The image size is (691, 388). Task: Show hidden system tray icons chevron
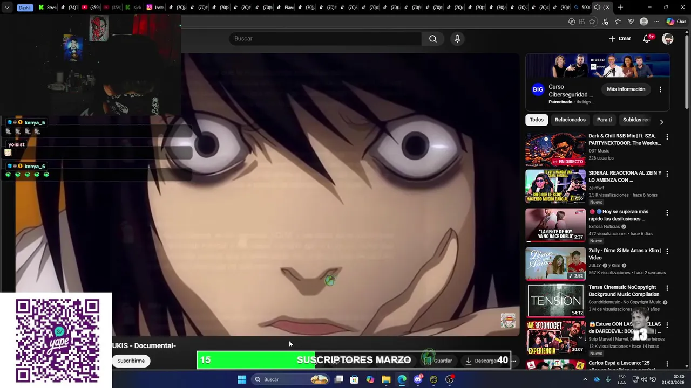pos(585,379)
